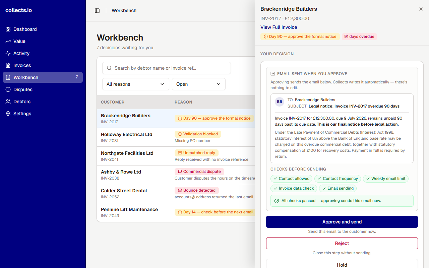Click the search magnifier icon
This screenshot has width=429, height=268.
pos(109,68)
